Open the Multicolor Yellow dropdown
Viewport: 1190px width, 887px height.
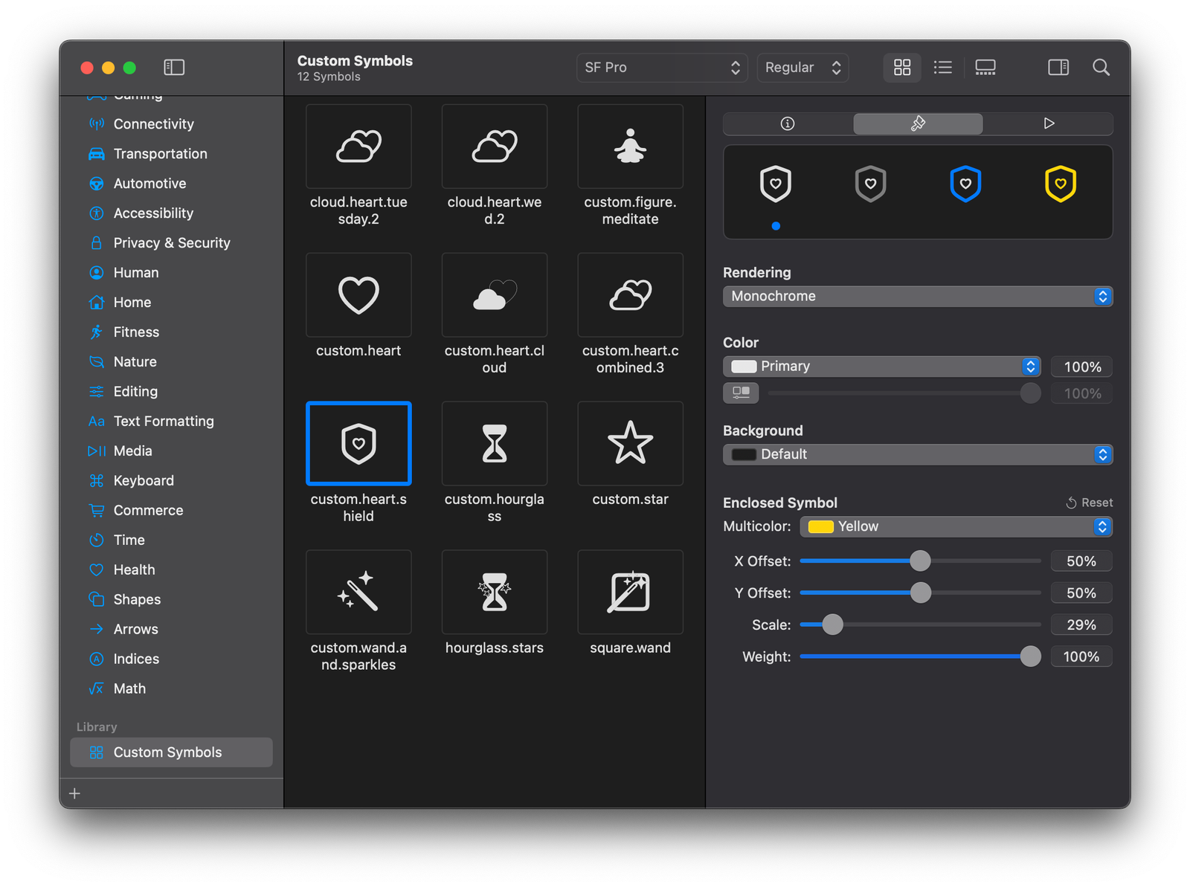[955, 526]
